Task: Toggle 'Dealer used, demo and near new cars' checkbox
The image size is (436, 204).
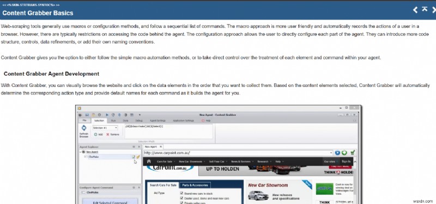Action: pyautogui.click(x=181, y=198)
